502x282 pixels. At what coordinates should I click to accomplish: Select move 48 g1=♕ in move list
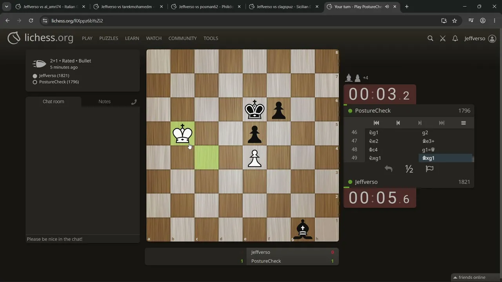[x=446, y=150]
